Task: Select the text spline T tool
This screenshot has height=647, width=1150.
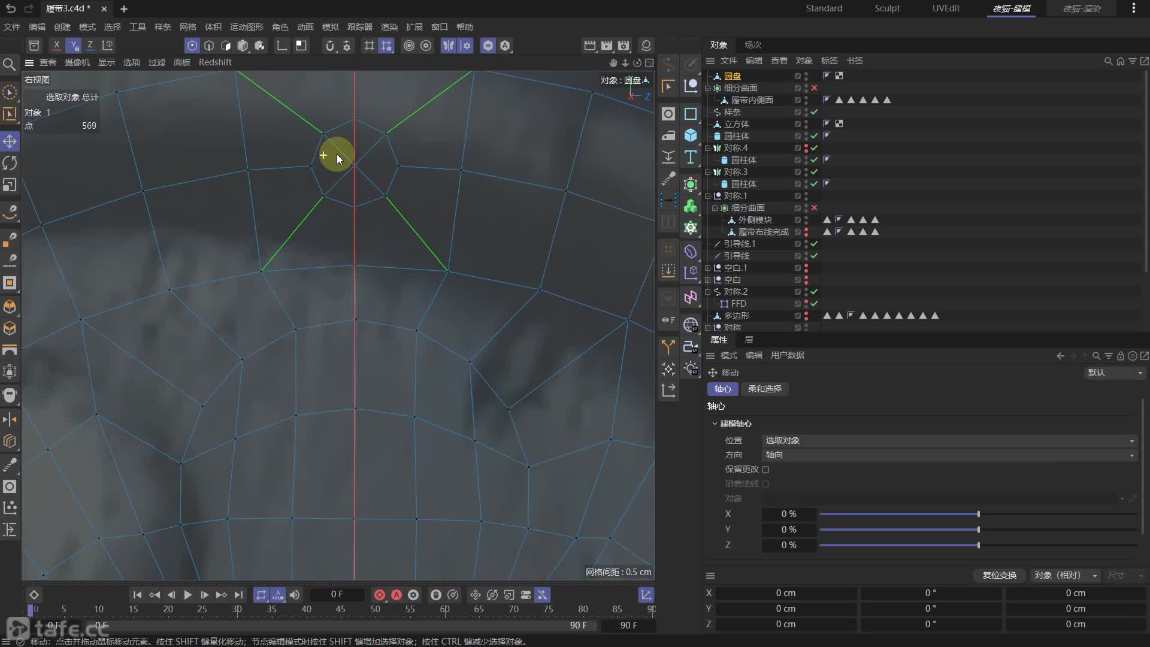Action: tap(691, 157)
